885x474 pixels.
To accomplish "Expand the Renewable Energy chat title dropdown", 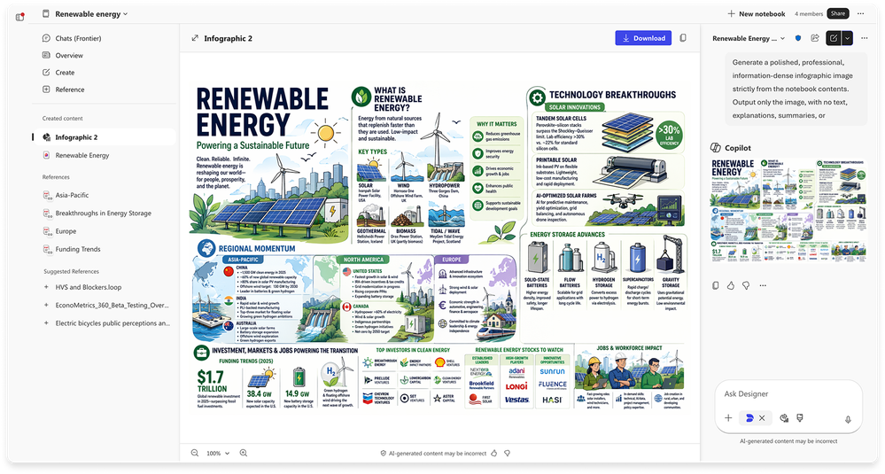I will (x=783, y=38).
